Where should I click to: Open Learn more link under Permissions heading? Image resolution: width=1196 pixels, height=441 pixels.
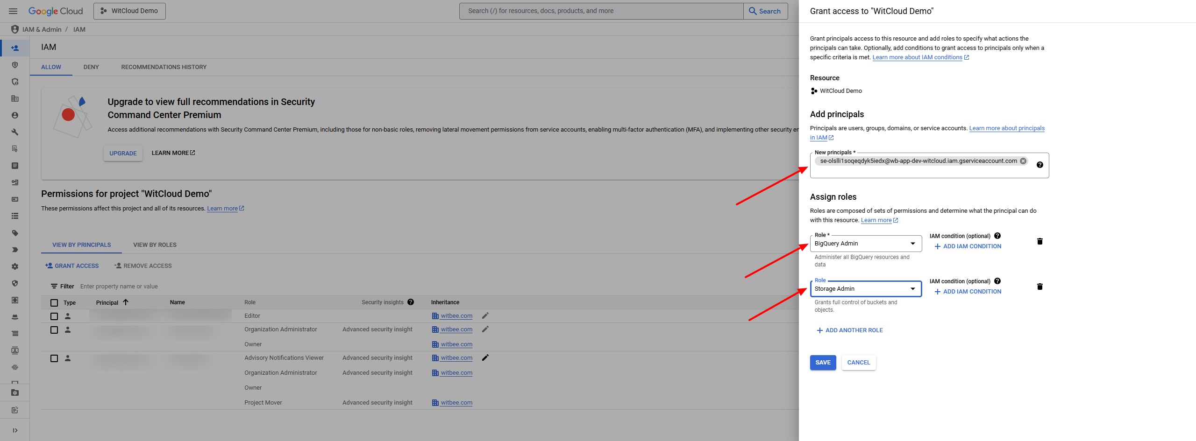pos(225,209)
